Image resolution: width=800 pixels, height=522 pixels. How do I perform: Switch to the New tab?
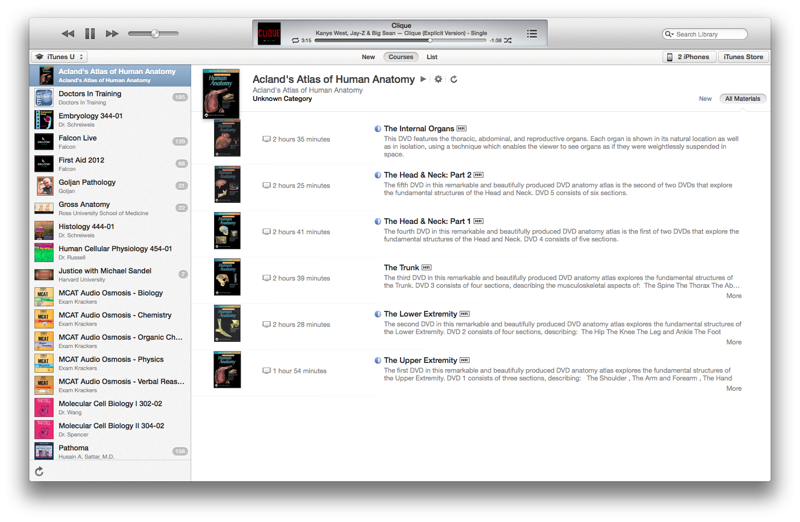pos(368,57)
